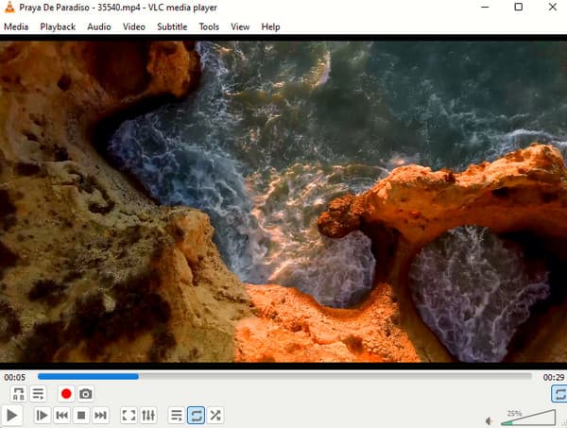Stop playback with the square button
The width and height of the screenshot is (567, 428).
click(81, 416)
